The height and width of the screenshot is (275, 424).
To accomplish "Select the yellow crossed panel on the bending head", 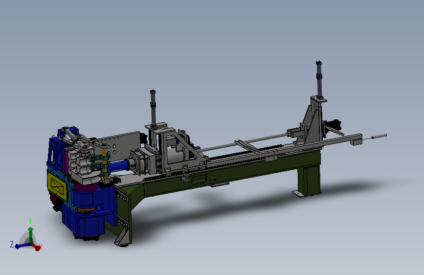I will coord(57,186).
